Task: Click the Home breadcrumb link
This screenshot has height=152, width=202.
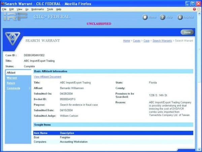Action: [x=126, y=41]
